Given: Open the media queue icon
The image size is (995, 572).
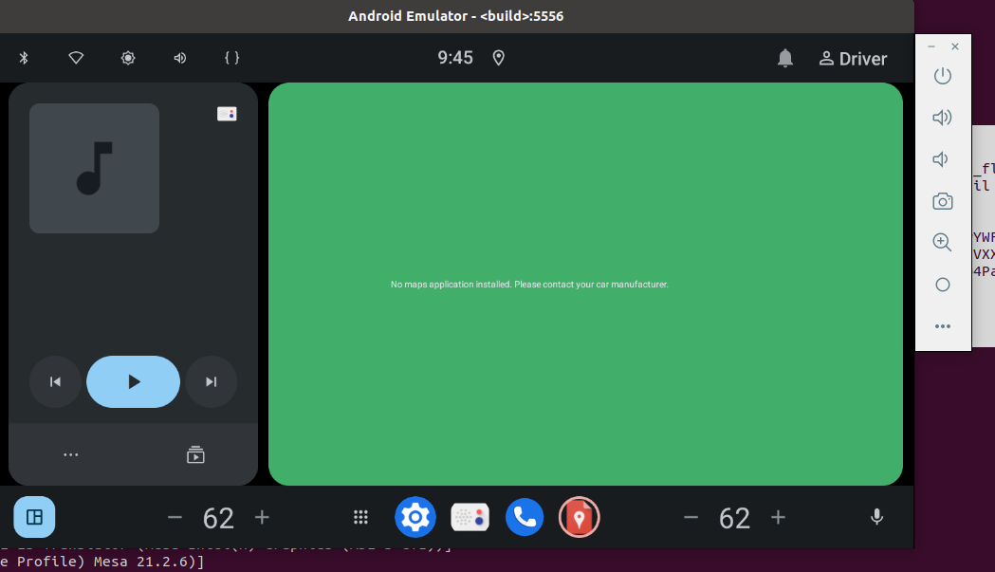Looking at the screenshot, I should point(195,454).
